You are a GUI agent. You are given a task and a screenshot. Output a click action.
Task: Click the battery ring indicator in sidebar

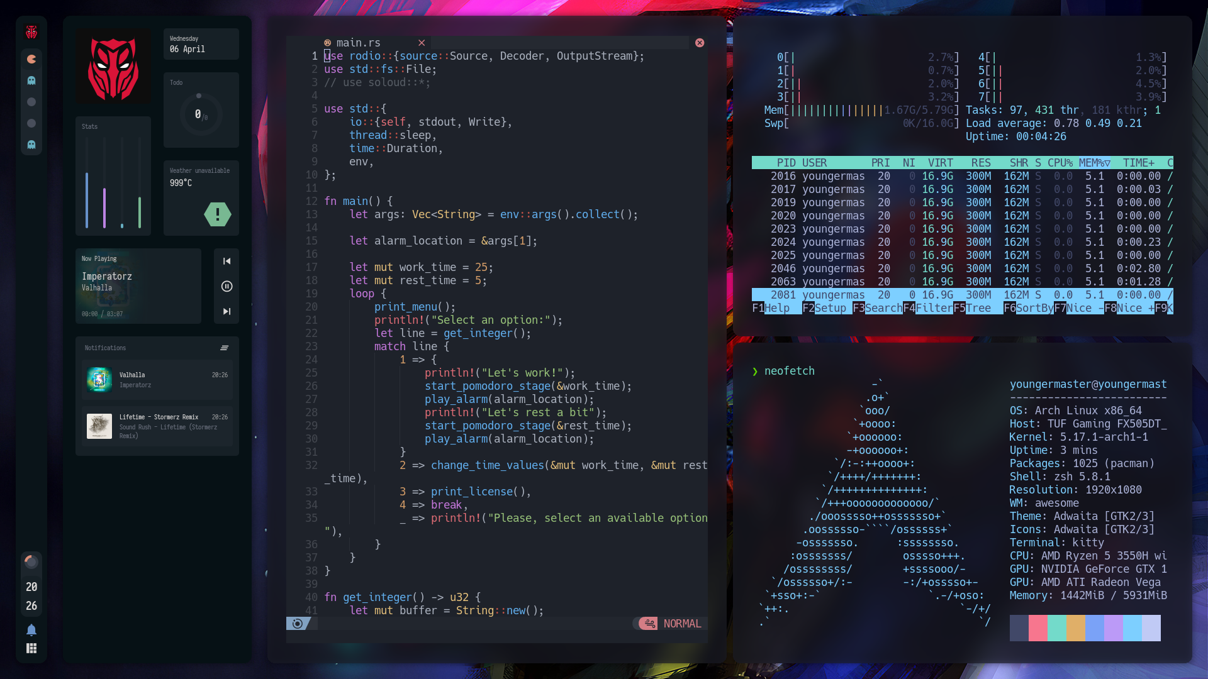click(x=31, y=561)
